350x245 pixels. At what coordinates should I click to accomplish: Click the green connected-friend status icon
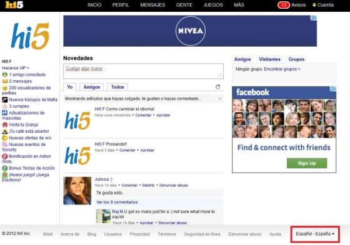coord(5,75)
